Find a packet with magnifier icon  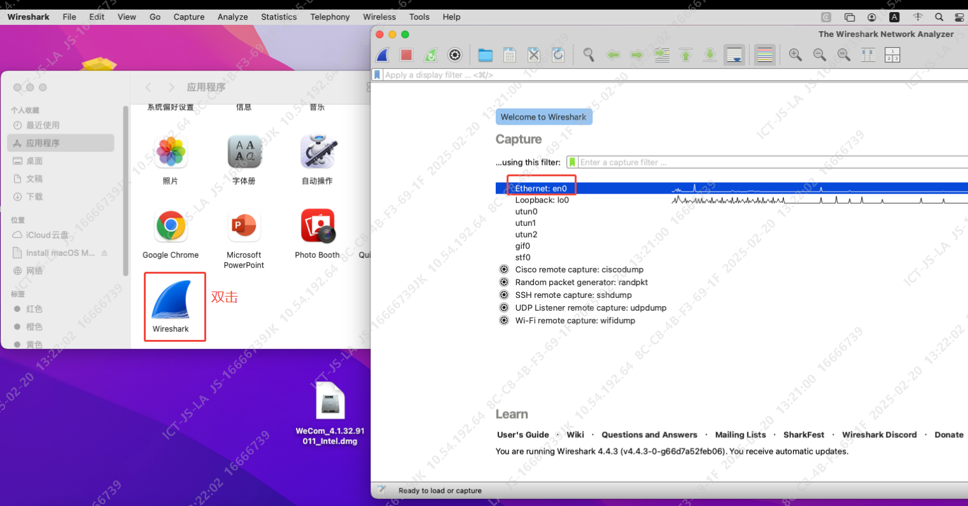tap(589, 55)
